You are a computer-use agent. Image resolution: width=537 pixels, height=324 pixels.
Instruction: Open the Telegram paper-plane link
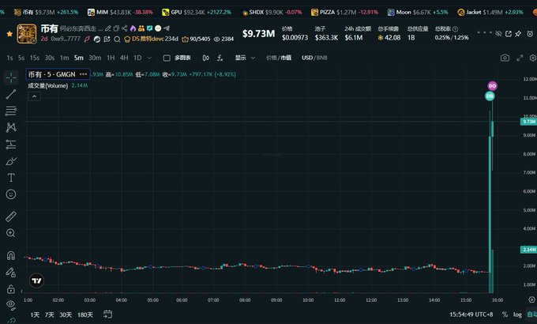coord(167,28)
